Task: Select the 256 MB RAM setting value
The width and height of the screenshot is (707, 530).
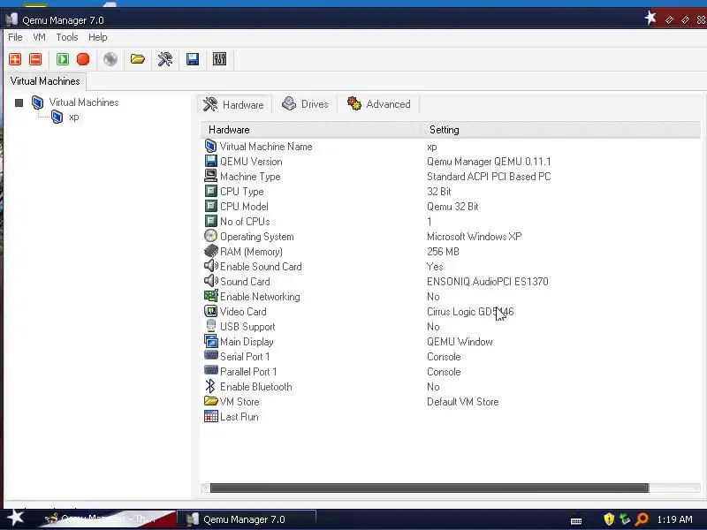Action: coord(443,252)
